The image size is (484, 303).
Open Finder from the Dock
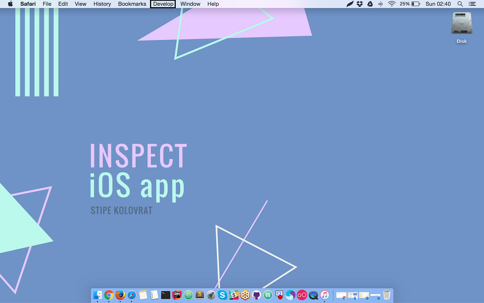click(x=97, y=295)
